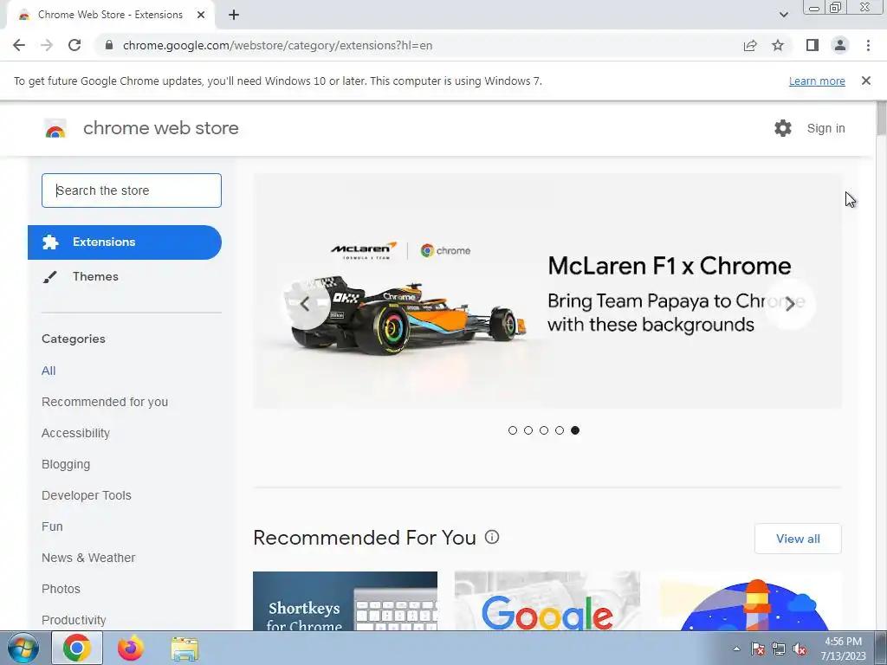Reload the page with the refresh icon

pyautogui.click(x=74, y=45)
